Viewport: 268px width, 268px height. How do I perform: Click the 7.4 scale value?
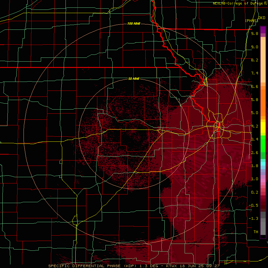click(255, 73)
